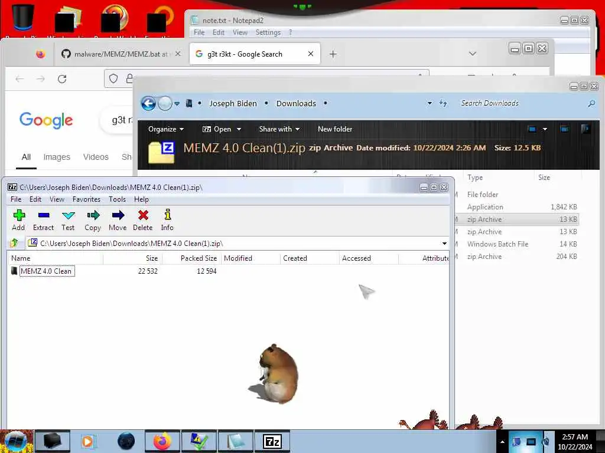Open the 7-Zip Edit menu
The width and height of the screenshot is (605, 453).
point(35,199)
